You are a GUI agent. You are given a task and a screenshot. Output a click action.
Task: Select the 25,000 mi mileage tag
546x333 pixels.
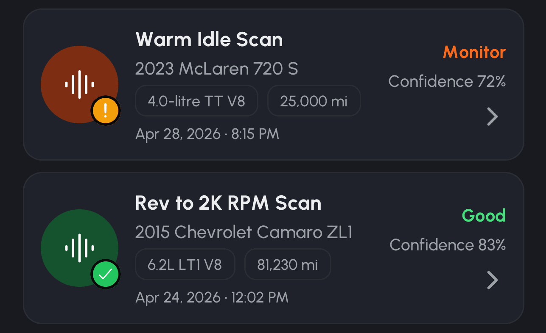(x=314, y=101)
